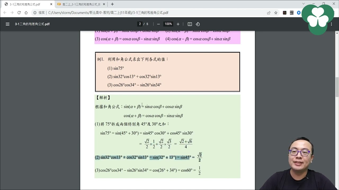Open the tab search dropdown arrow
339x190 pixels.
[x=304, y=4]
